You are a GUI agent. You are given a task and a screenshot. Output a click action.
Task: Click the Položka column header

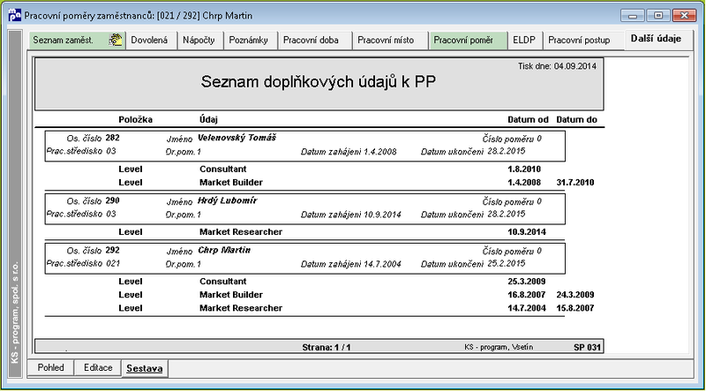(136, 120)
